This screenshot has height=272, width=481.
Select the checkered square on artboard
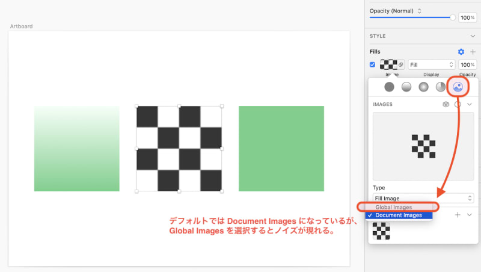[179, 149]
